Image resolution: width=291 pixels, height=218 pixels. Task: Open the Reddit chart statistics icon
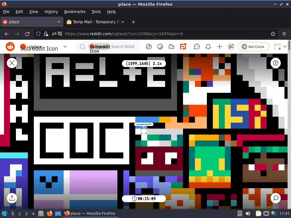tap(160, 47)
